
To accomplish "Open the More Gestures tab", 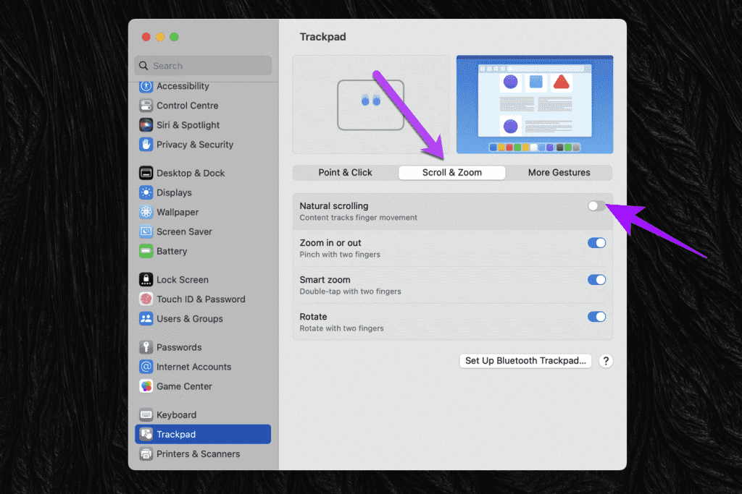I will (559, 172).
